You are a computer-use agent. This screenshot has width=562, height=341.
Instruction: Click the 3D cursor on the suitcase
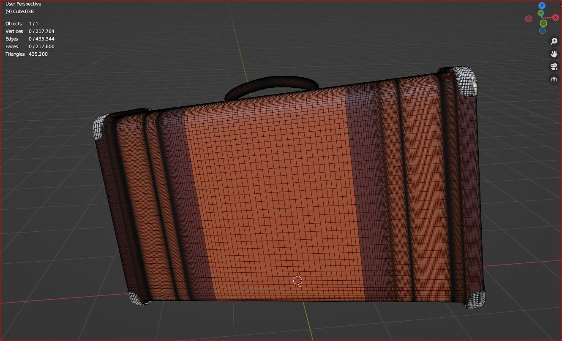click(x=297, y=281)
